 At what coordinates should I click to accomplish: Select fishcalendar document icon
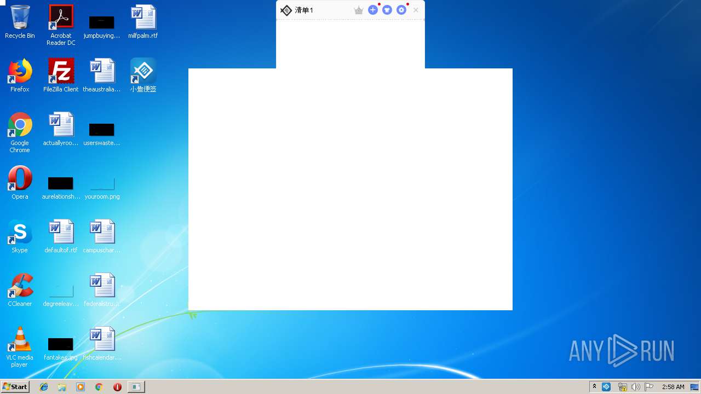coord(102,344)
